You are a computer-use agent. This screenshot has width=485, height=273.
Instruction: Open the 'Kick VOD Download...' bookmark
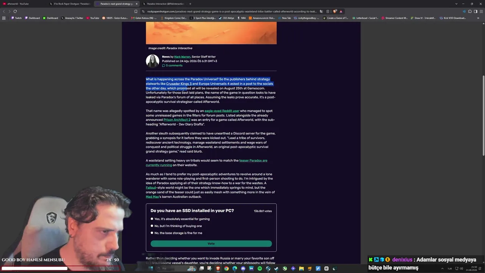pyautogui.click(x=452, y=18)
